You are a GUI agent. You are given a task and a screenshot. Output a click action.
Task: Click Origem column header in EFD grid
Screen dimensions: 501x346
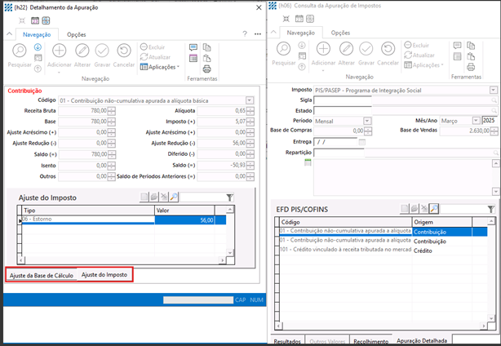442,222
